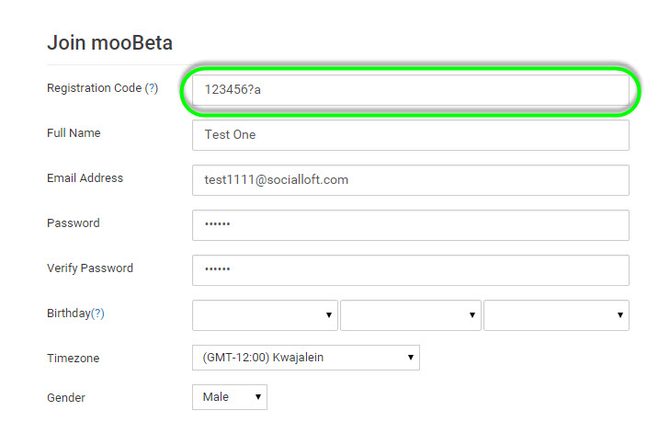Focus the Password field
The width and height of the screenshot is (659, 422).
point(411,225)
